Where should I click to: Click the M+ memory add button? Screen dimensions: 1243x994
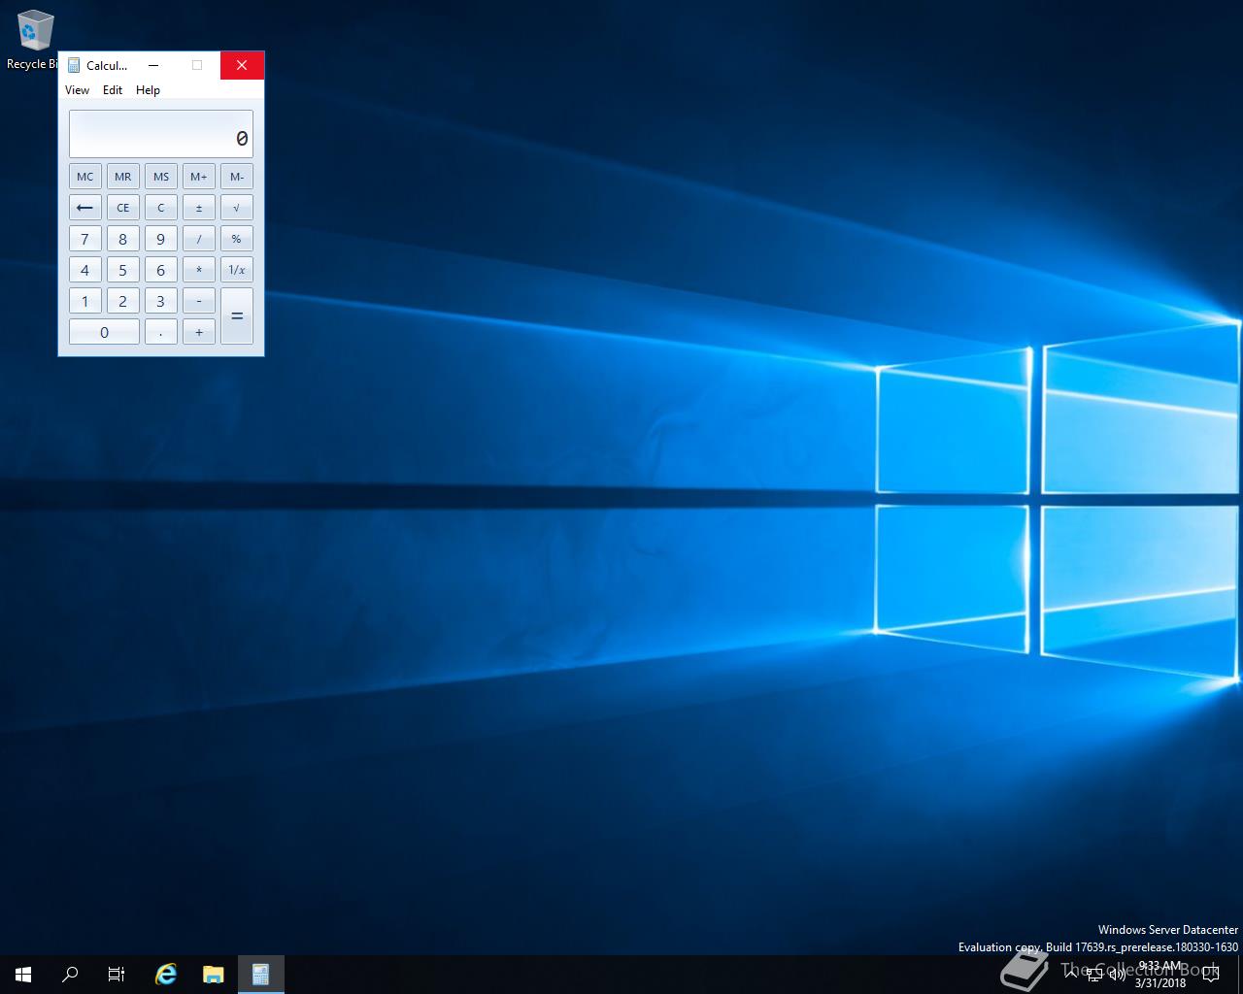[199, 177]
